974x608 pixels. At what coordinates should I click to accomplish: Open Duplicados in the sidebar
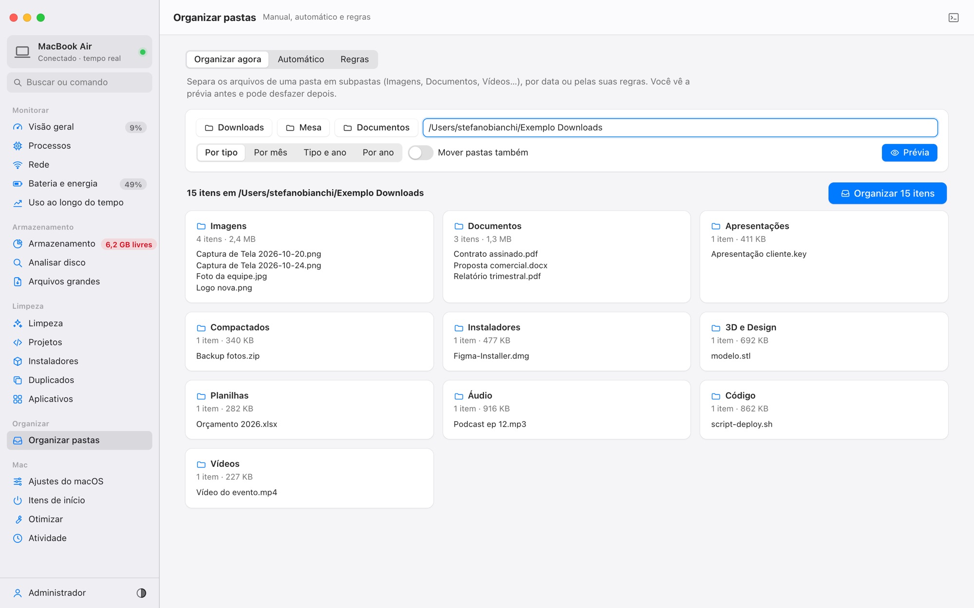click(x=79, y=380)
